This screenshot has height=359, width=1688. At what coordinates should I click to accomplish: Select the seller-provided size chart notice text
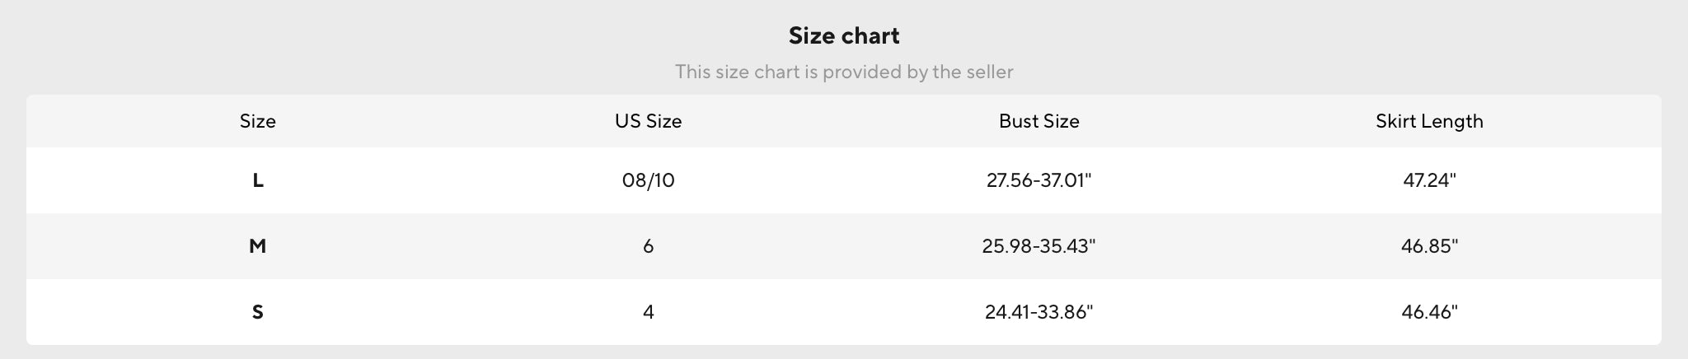point(844,72)
